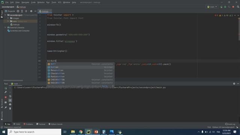Click Windows search box in taskbar

34,132
